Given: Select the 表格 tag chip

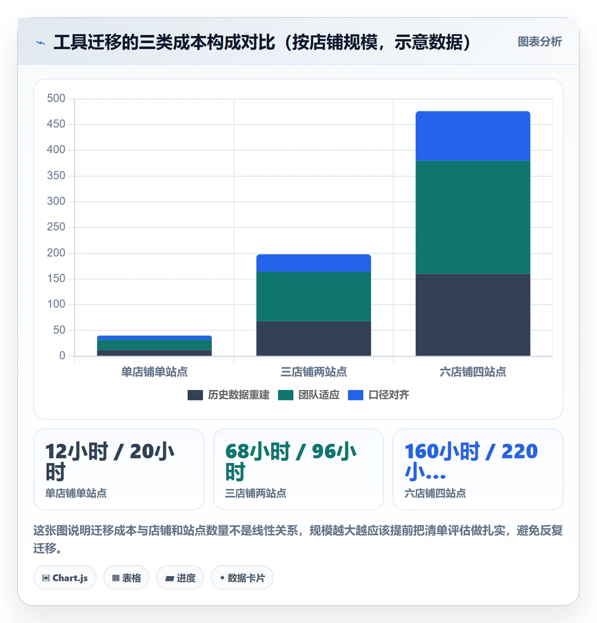Looking at the screenshot, I should coord(126,578).
